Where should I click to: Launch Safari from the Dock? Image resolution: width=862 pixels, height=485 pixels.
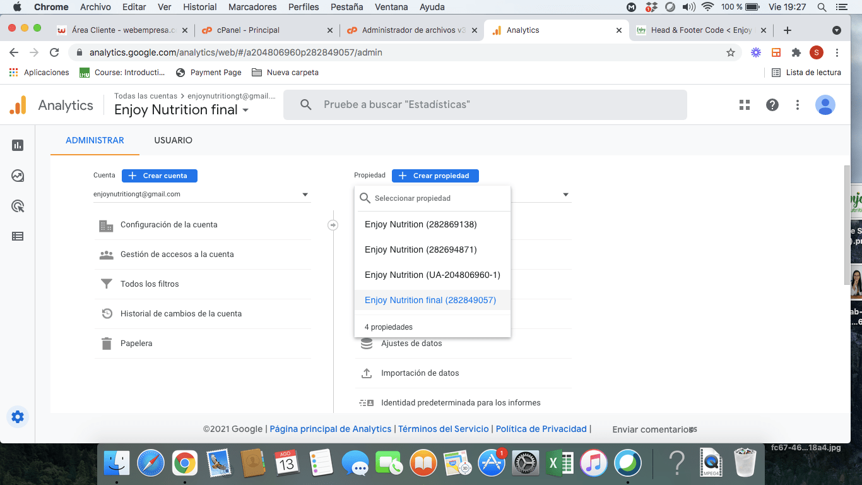[151, 464]
